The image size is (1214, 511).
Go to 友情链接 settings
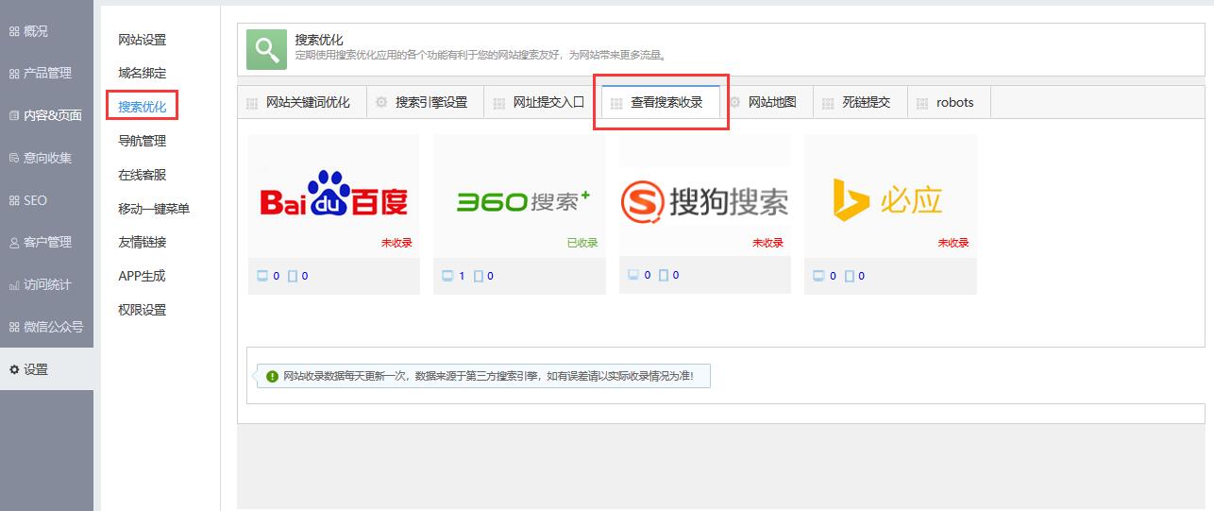[142, 242]
